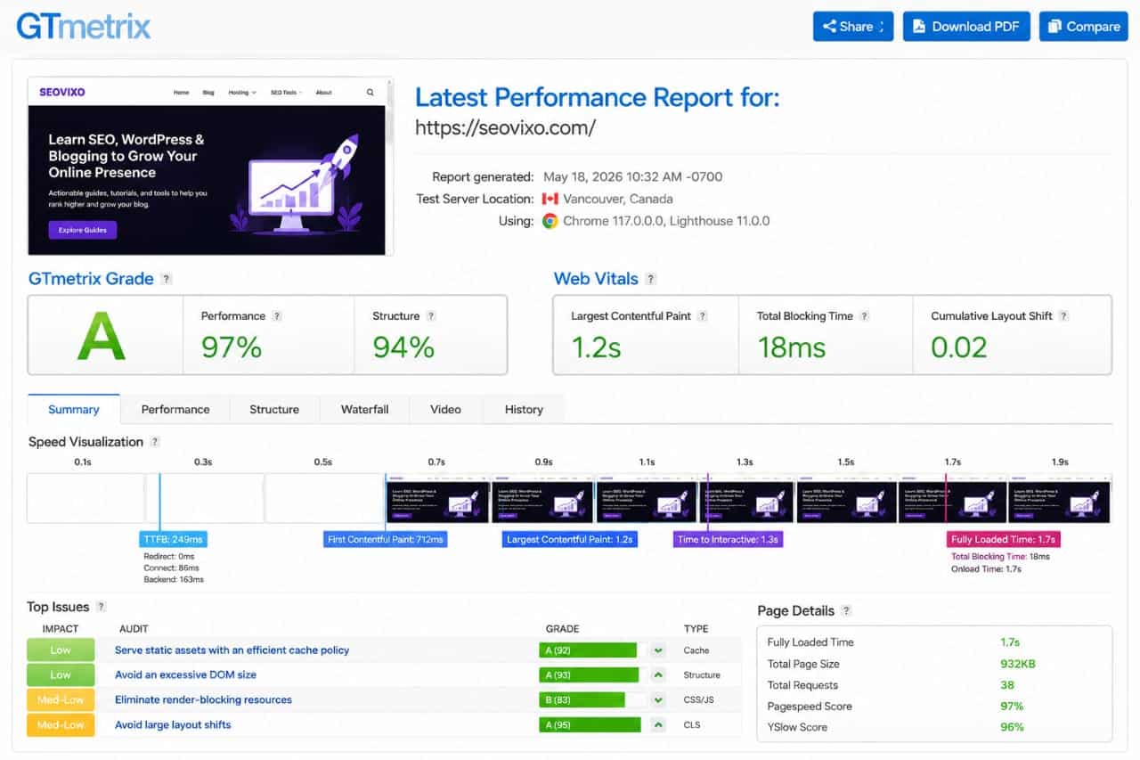Image resolution: width=1140 pixels, height=760 pixels.
Task: Expand the render-blocking resources audit
Action: point(658,700)
